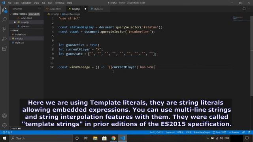The image size is (253, 142).
Task: Open the notifications bell in status bar
Action: coord(249,133)
